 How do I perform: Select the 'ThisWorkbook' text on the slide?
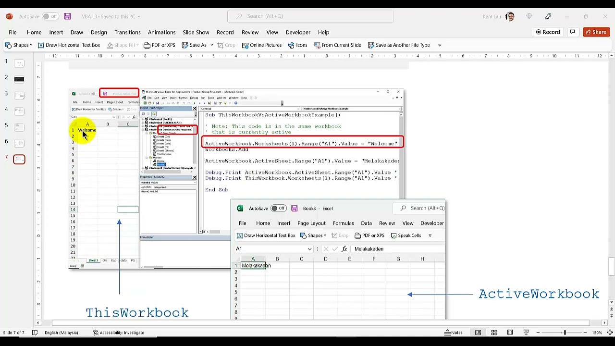coord(137,313)
